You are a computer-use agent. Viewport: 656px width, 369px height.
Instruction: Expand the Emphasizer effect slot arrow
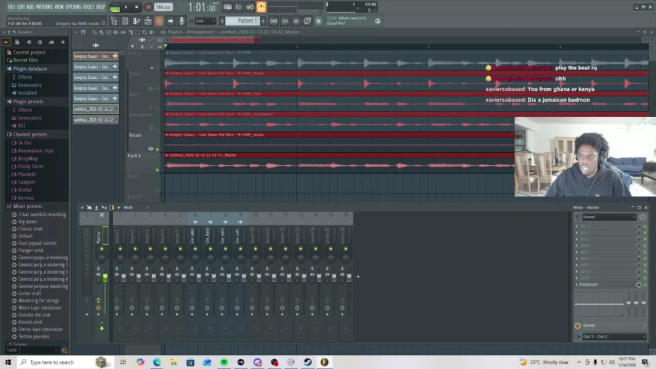(x=577, y=284)
